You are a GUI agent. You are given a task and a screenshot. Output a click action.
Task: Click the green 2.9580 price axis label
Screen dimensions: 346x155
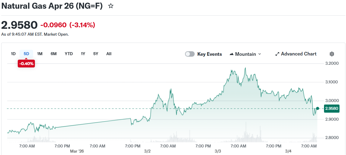click(332, 109)
